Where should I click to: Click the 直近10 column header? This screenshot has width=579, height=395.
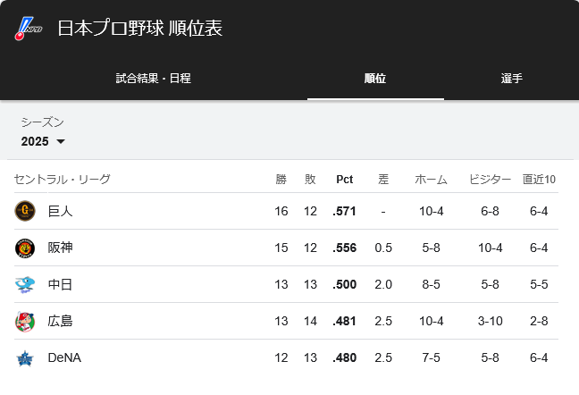tap(539, 180)
